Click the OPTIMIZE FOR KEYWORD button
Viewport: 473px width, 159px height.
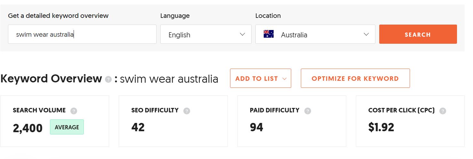click(355, 78)
